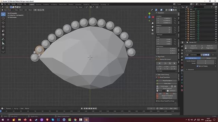Click the zoom magnifier viewport icon
This screenshot has height=122, width=218.
click(153, 23)
